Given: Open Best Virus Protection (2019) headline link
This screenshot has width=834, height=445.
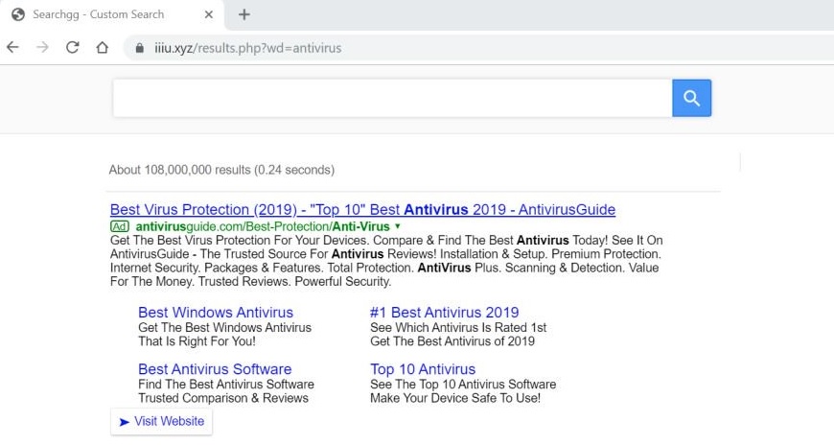Looking at the screenshot, I should point(362,209).
